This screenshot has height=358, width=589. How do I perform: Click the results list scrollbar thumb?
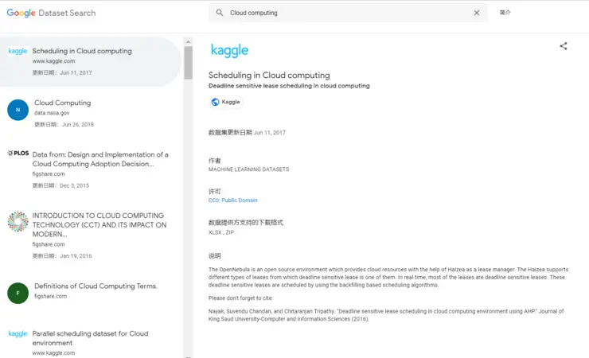coord(188,63)
